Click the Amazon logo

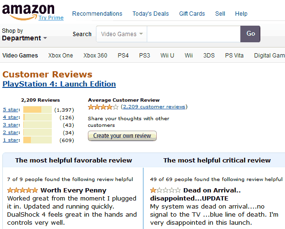[x=28, y=12]
